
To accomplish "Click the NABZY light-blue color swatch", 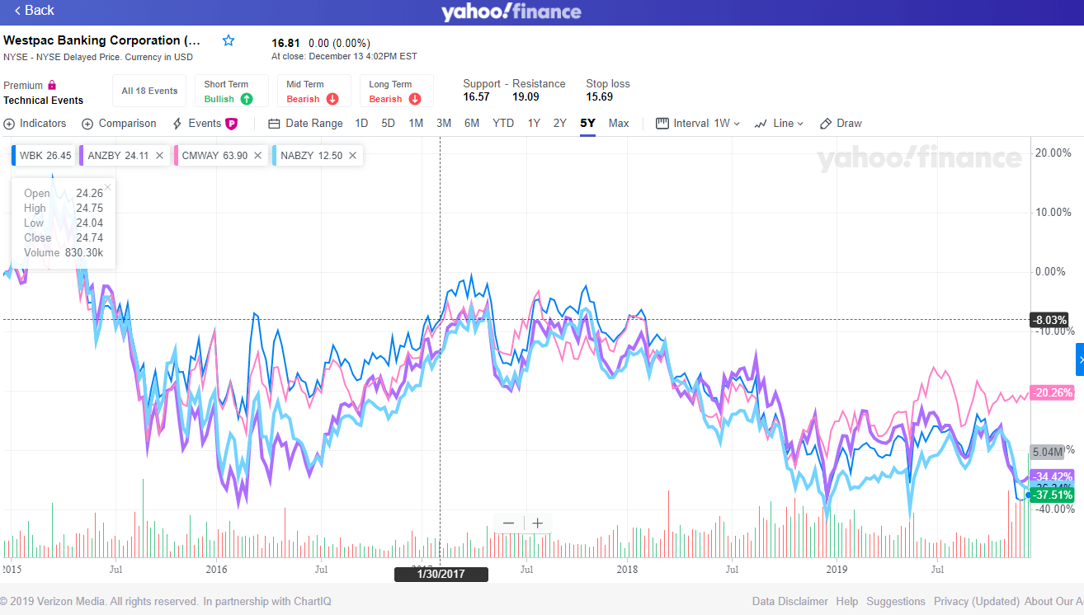I will pyautogui.click(x=274, y=155).
